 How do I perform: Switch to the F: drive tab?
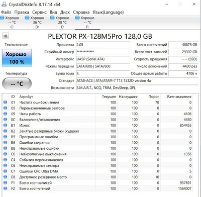tap(87, 22)
